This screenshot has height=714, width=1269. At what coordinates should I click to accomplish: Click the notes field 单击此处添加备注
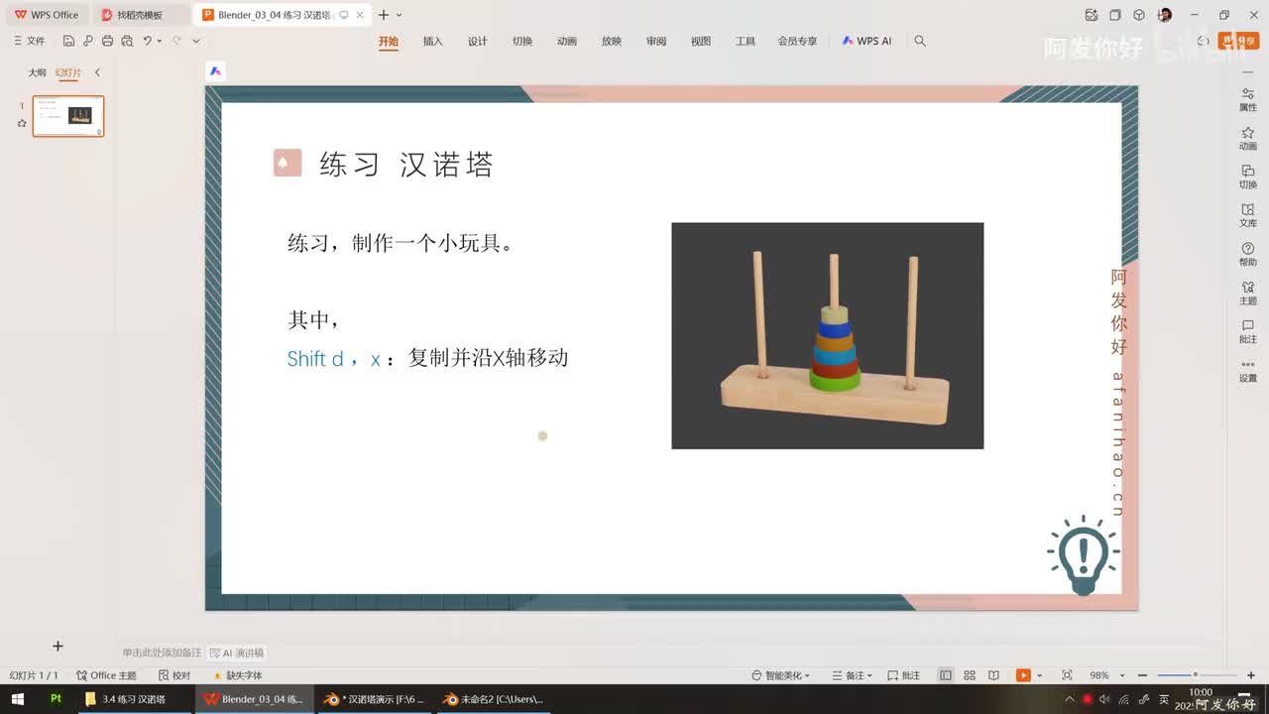tap(163, 653)
